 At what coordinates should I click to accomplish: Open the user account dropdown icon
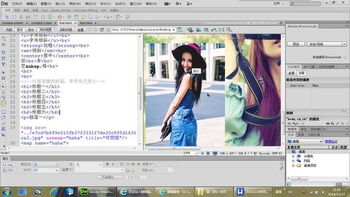point(189,4)
